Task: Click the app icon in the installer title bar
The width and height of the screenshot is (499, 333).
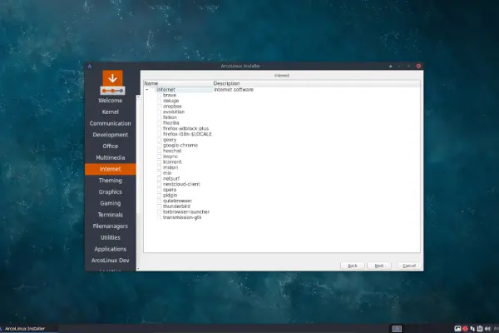Action: (90, 66)
